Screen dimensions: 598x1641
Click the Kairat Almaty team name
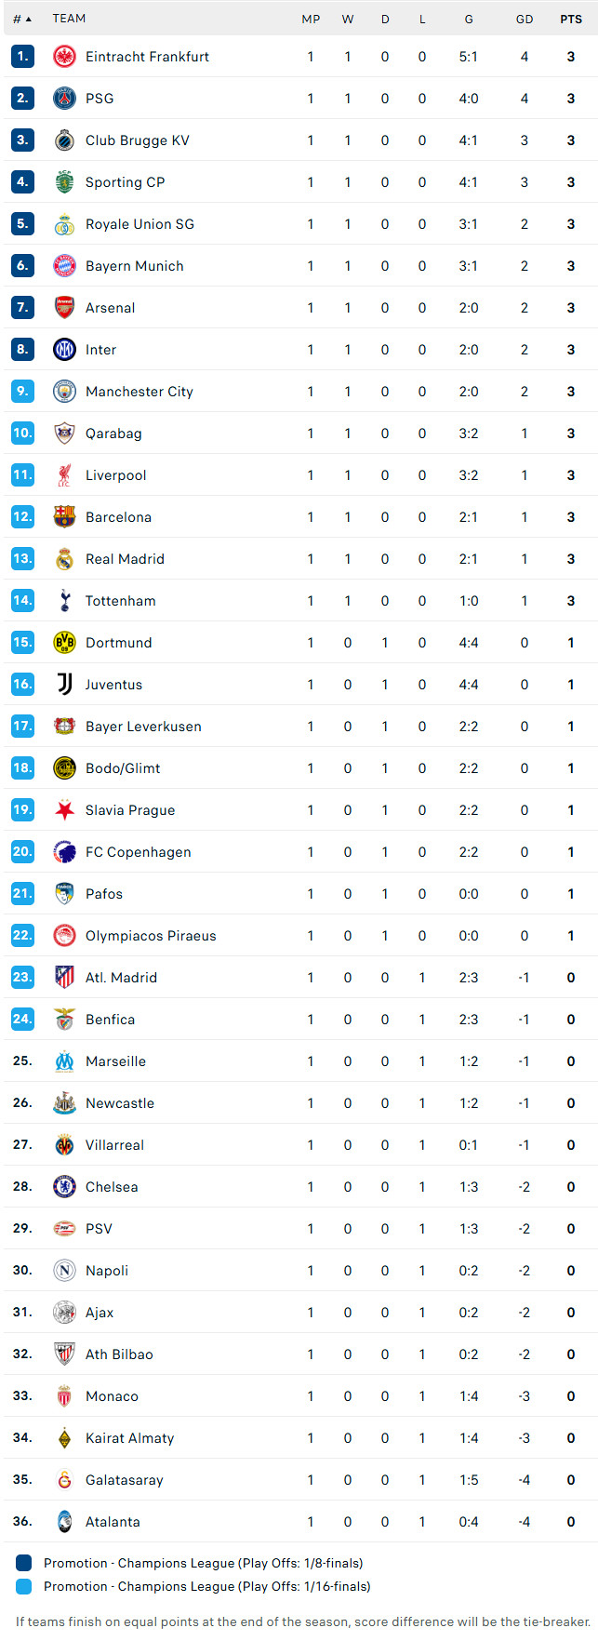[x=130, y=1438]
